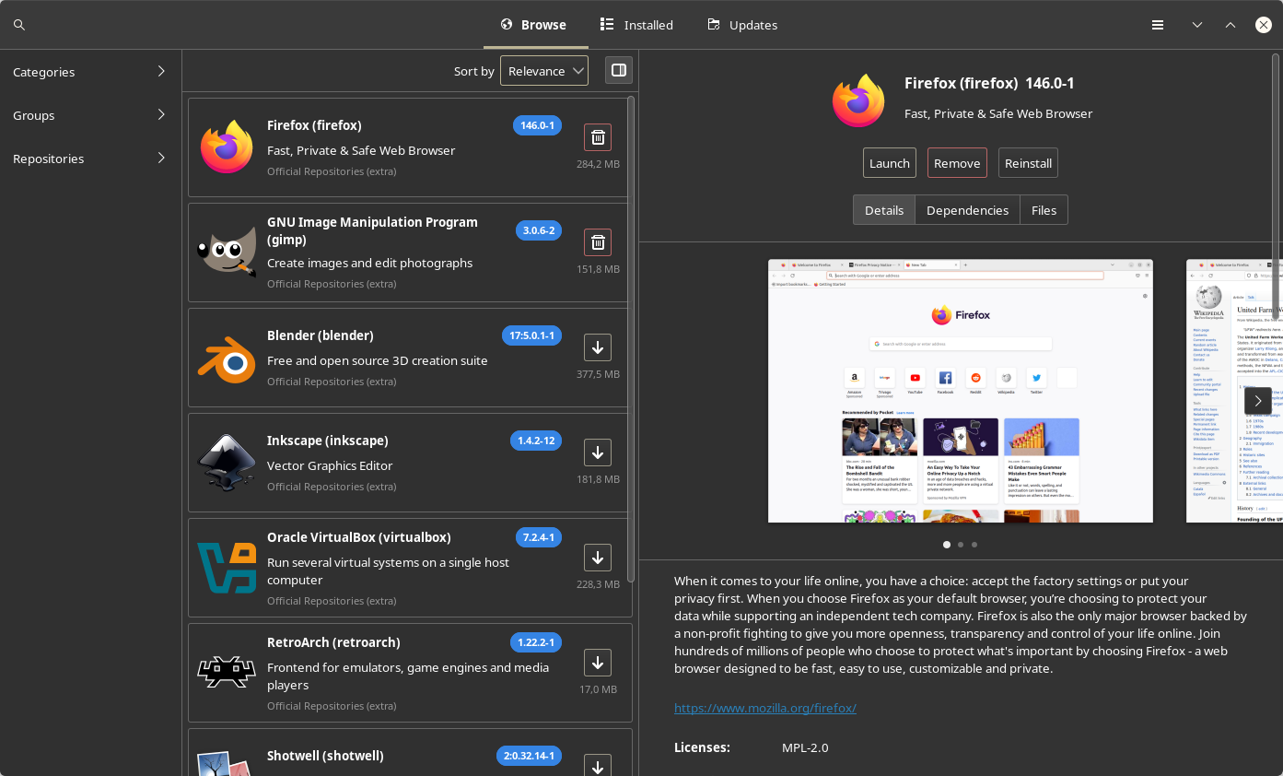This screenshot has height=776, width=1283.
Task: Select the second screenshot indicator dot
Action: tap(960, 545)
